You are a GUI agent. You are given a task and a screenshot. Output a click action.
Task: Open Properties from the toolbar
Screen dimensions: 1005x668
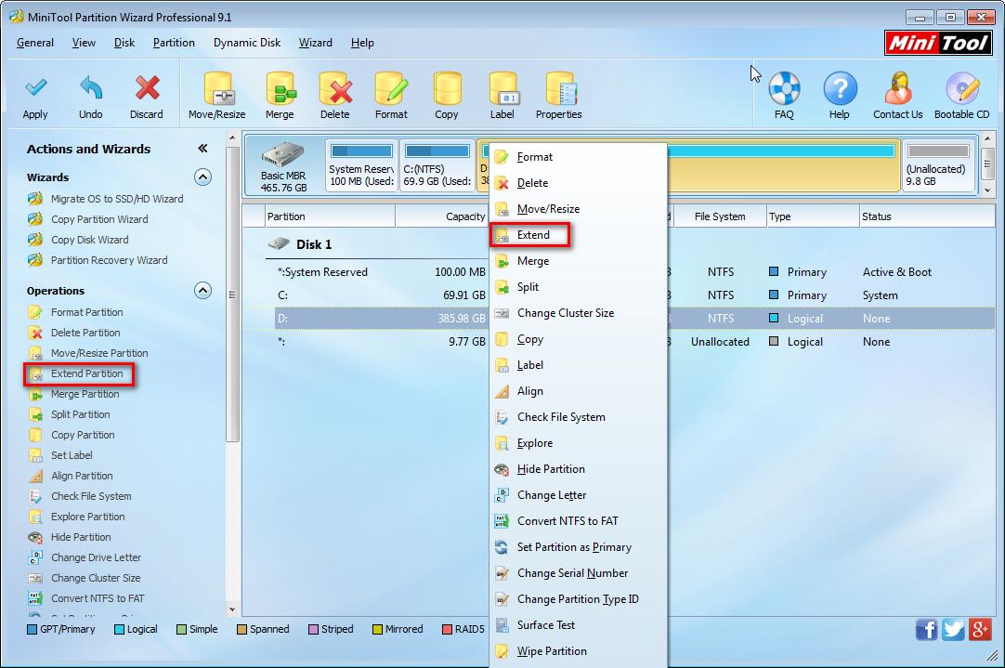[x=559, y=97]
